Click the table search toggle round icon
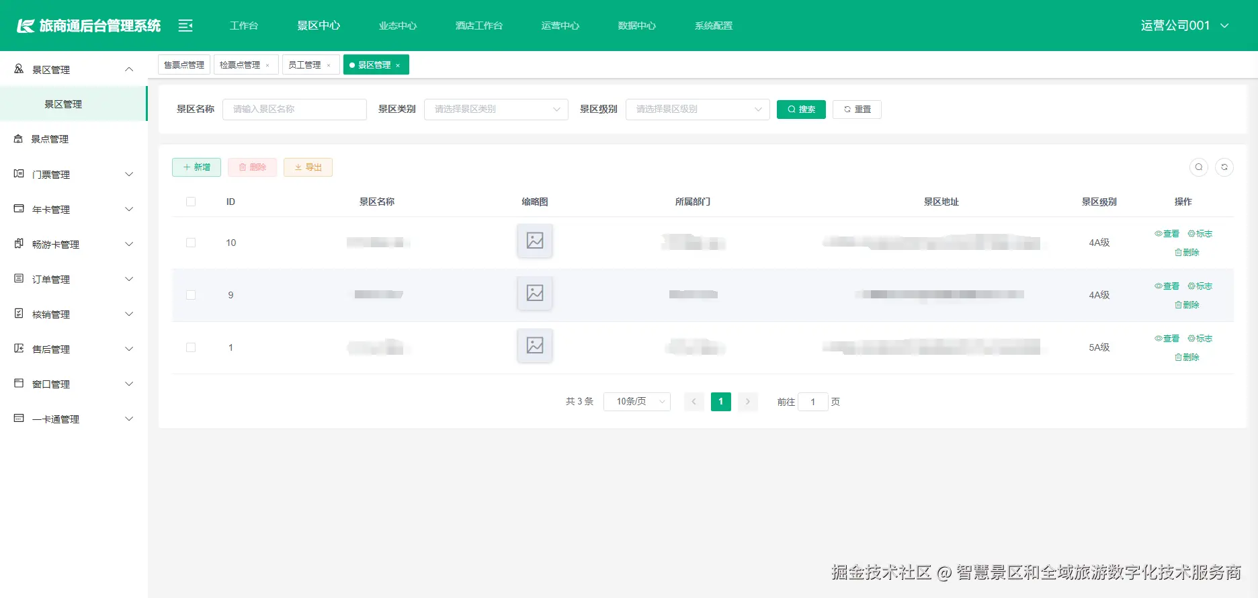Image resolution: width=1258 pixels, height=598 pixels. [1199, 167]
